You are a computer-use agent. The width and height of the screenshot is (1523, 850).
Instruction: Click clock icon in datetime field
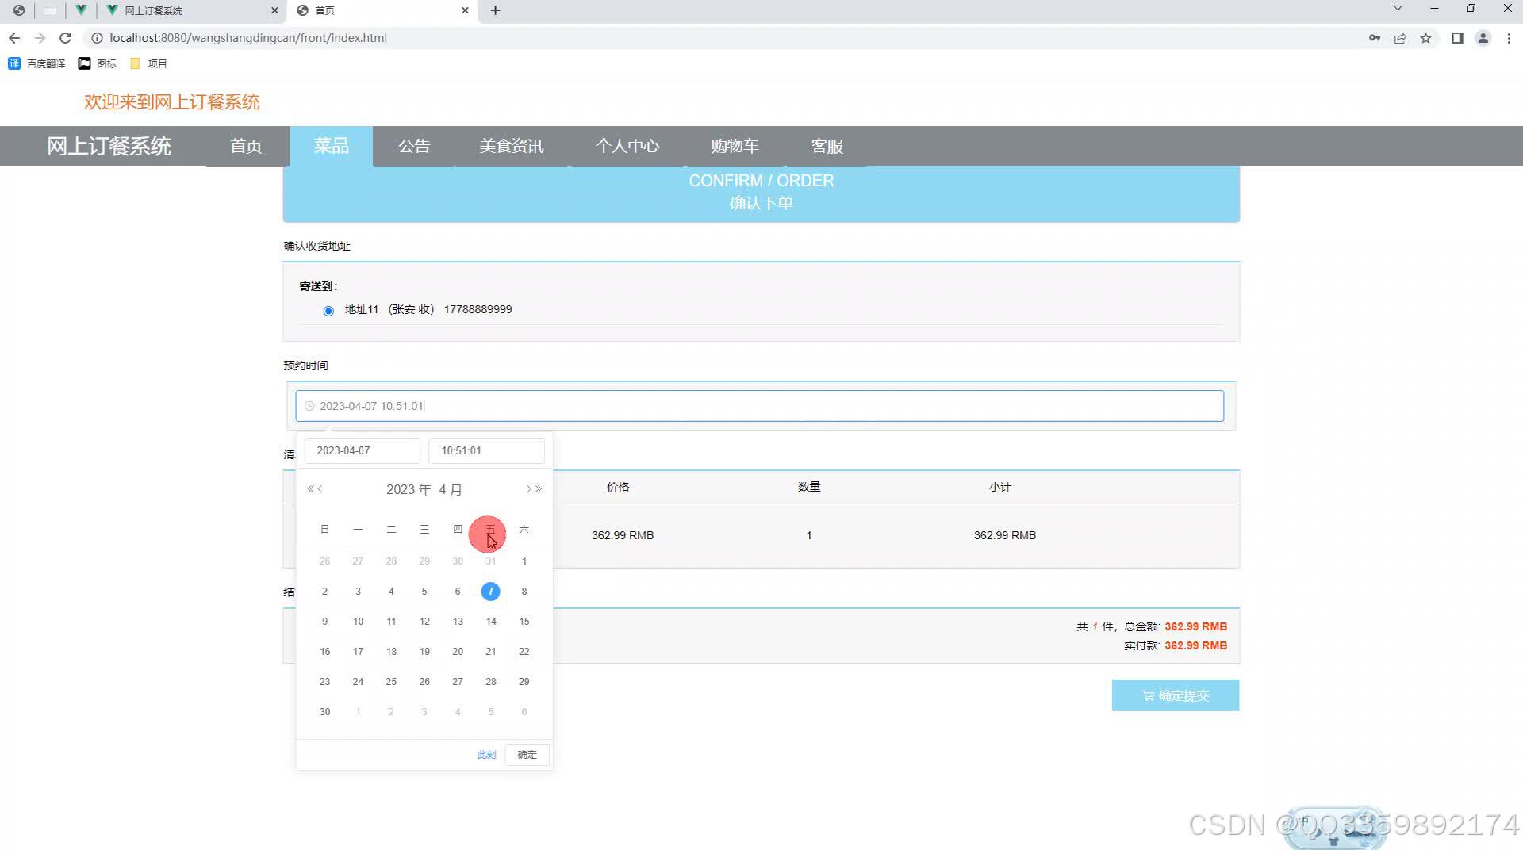[309, 406]
